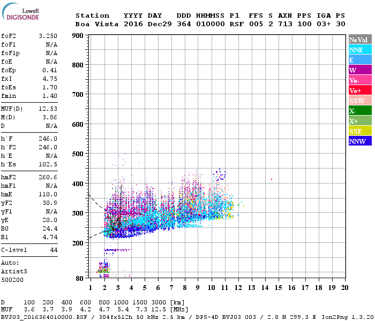Select the NNE cyan legend swatch
375x321 pixels.
360,50
